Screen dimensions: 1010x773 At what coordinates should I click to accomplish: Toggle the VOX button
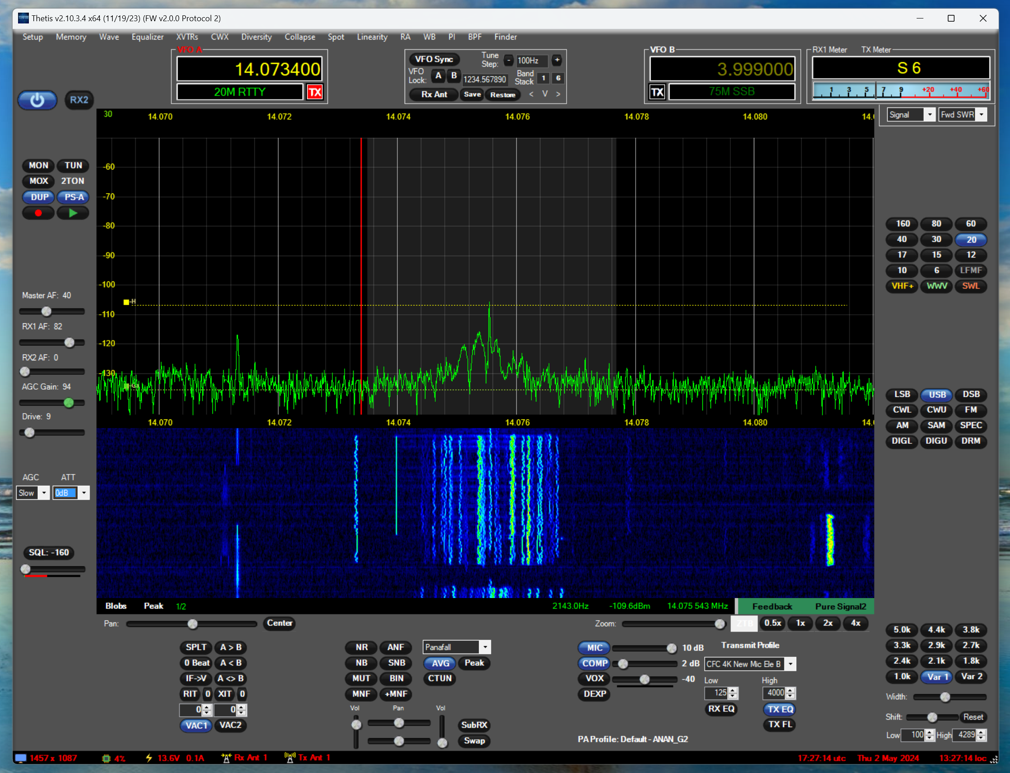click(594, 679)
